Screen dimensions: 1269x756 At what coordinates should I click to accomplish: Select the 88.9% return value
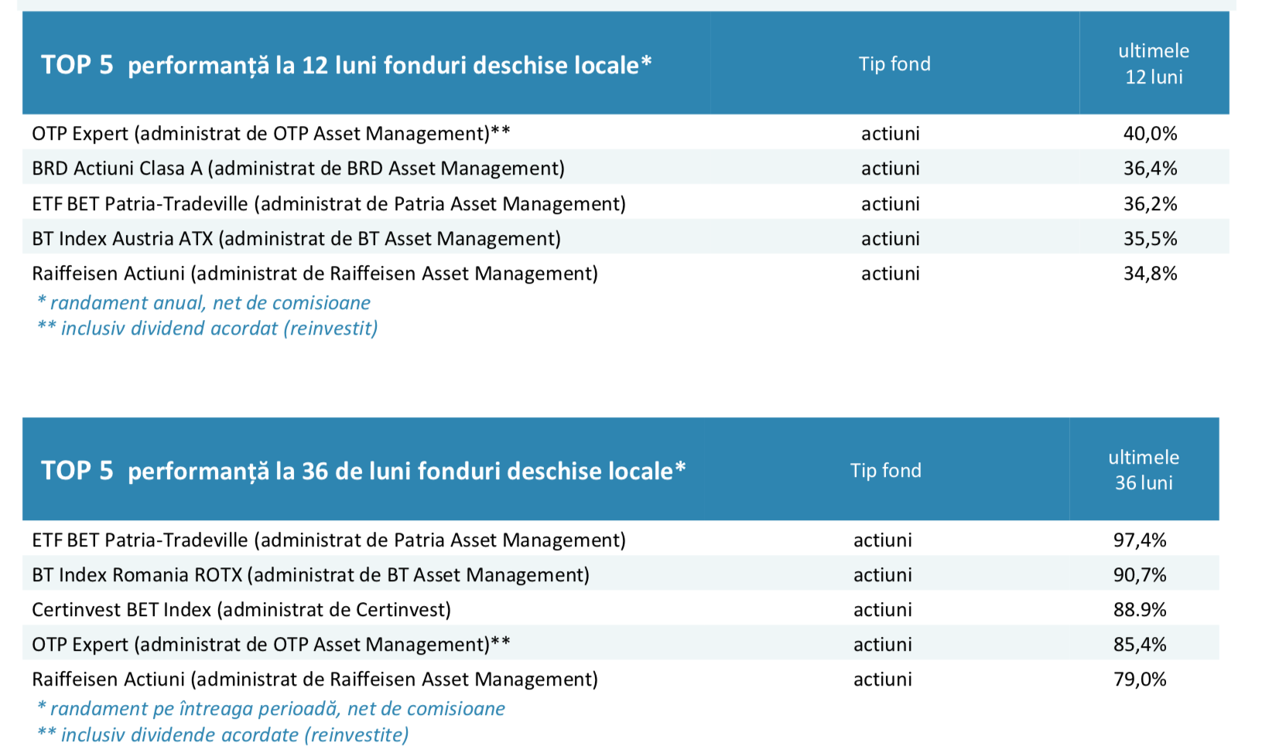(x=1140, y=610)
